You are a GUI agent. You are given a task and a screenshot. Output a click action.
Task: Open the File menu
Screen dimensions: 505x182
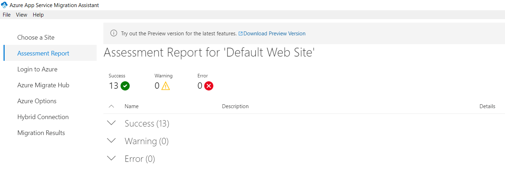(x=6, y=15)
